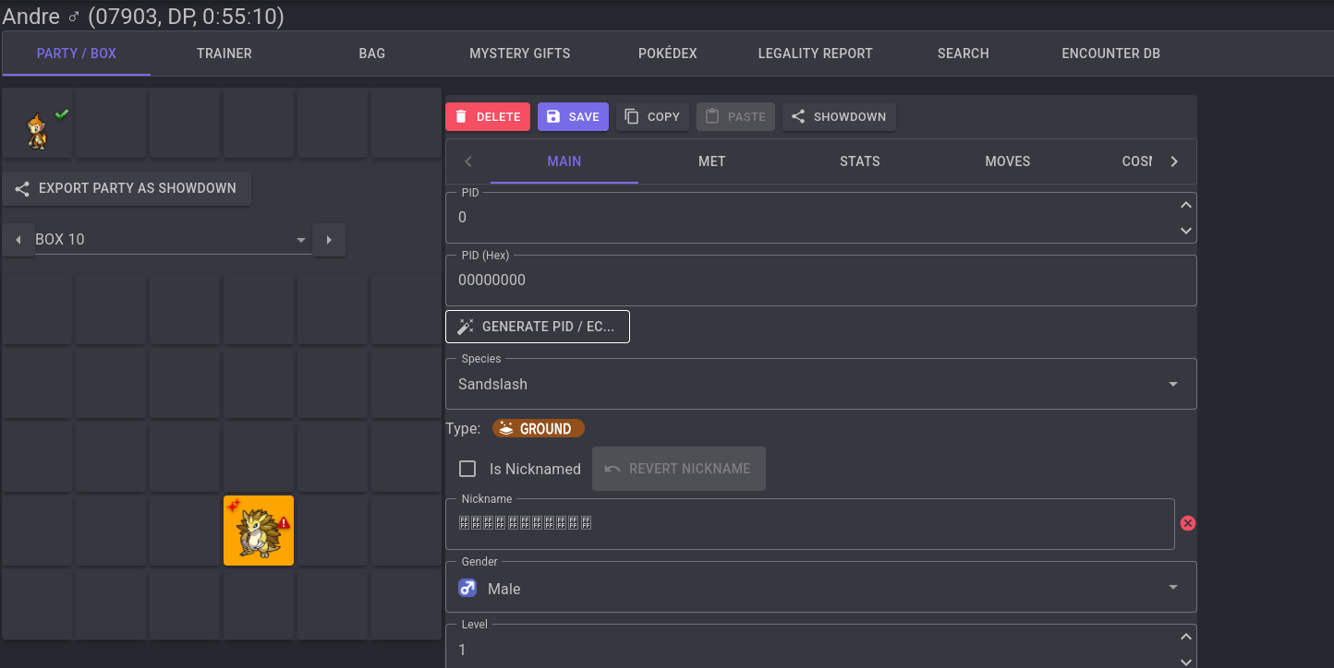The image size is (1334, 668).
Task: Click the Generate PID / EC magic wand button
Action: 537,327
